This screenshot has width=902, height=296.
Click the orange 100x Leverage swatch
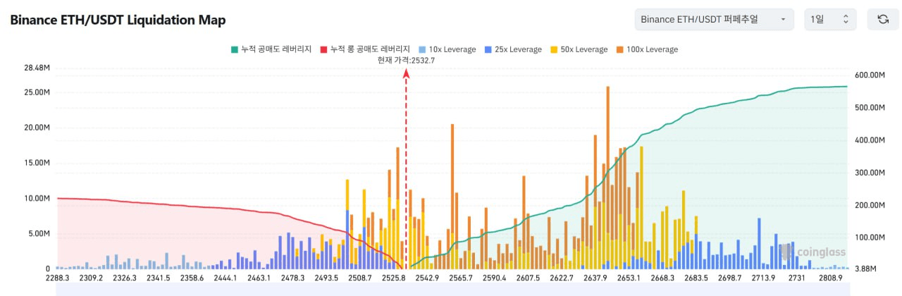619,49
